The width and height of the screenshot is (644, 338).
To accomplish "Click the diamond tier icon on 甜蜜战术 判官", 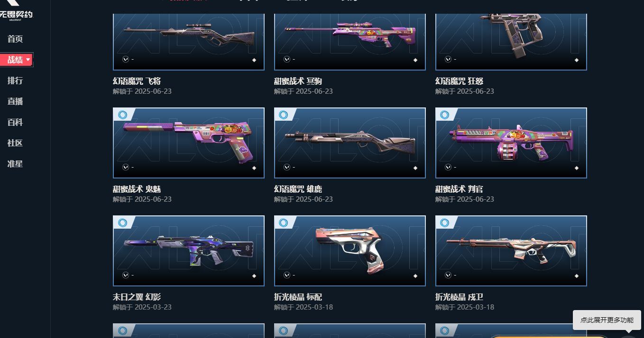I will point(577,168).
